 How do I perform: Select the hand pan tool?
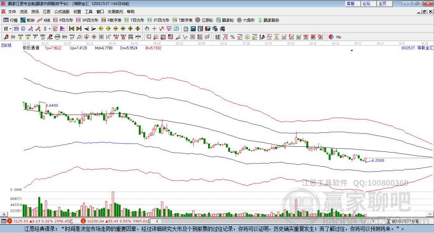coord(147,29)
